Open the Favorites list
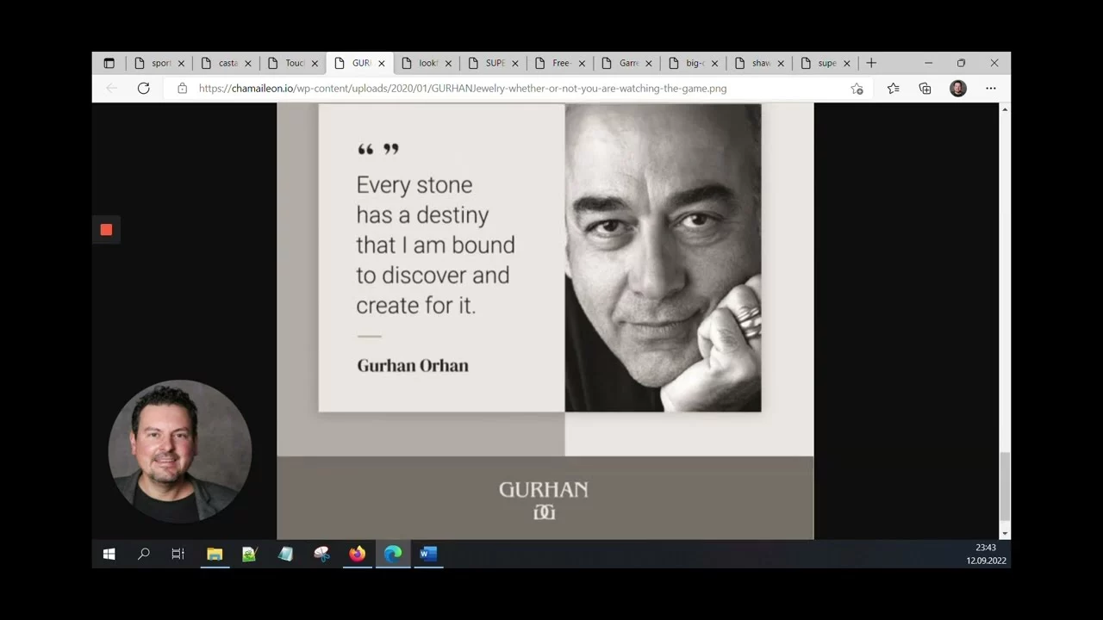 pyautogui.click(x=893, y=88)
